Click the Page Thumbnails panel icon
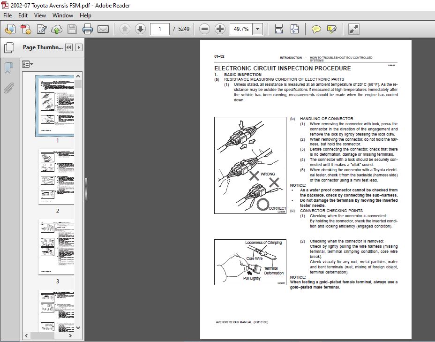Viewport: 435px width, 342px height. click(x=9, y=47)
